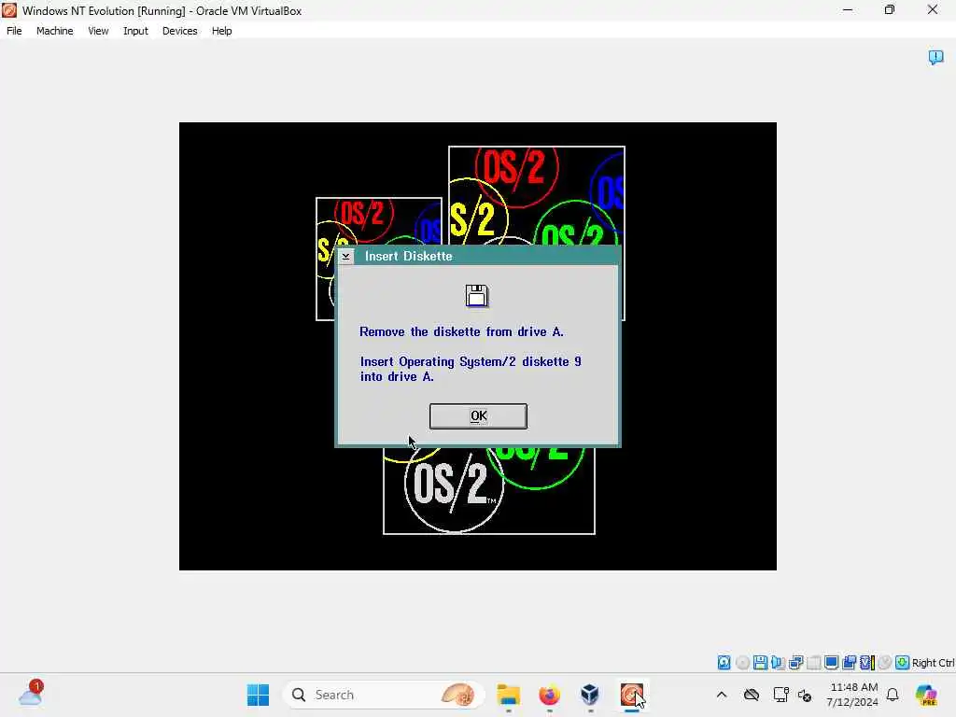Restore down the VirtualBox VM window
956x717 pixels.
[890, 9]
